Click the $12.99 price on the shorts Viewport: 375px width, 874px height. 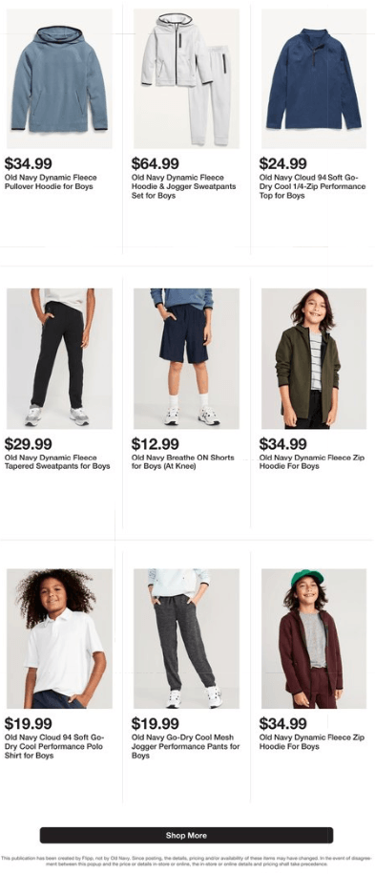[x=156, y=444]
